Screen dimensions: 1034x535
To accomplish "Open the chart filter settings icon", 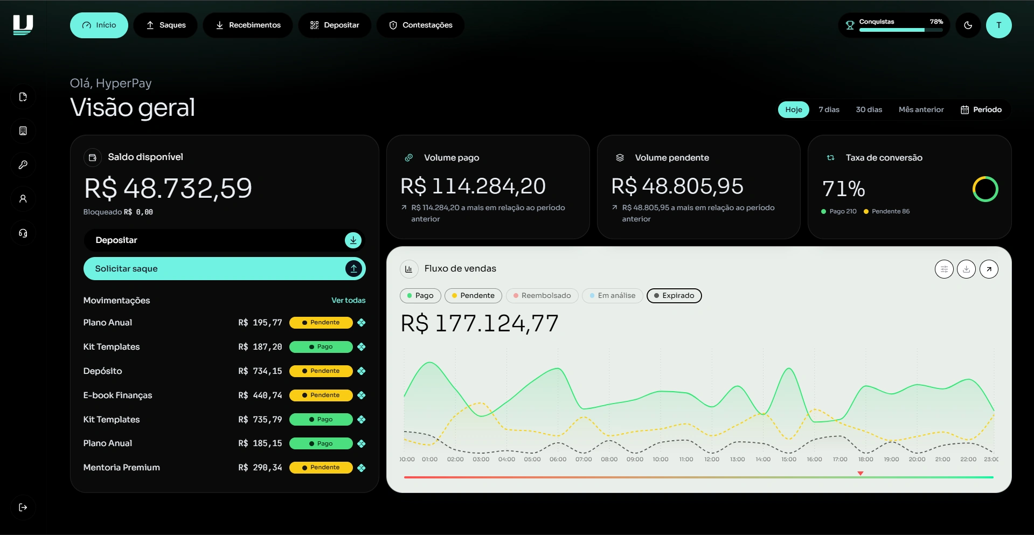I will tap(944, 269).
